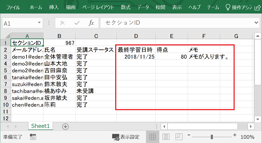Open the ヘルプ ribbon tab
262x143 pixels.
[x=194, y=7]
